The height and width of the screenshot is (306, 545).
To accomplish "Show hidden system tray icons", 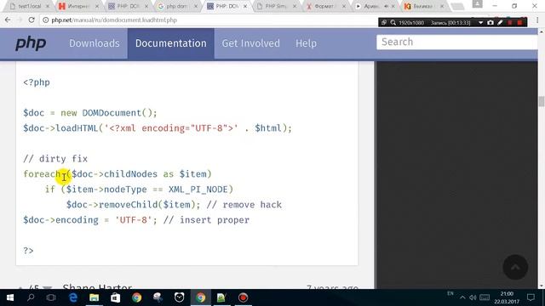I will tap(462, 297).
